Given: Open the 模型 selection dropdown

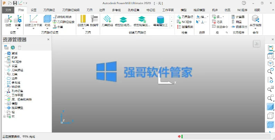Looking at the screenshot, I should pos(208,17).
